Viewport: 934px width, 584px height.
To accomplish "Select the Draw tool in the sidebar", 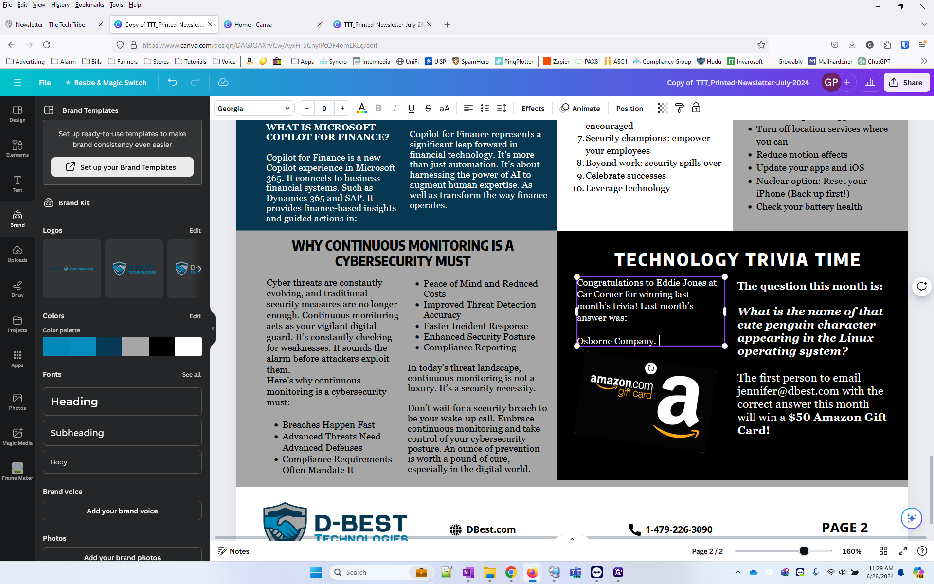I will pyautogui.click(x=18, y=289).
